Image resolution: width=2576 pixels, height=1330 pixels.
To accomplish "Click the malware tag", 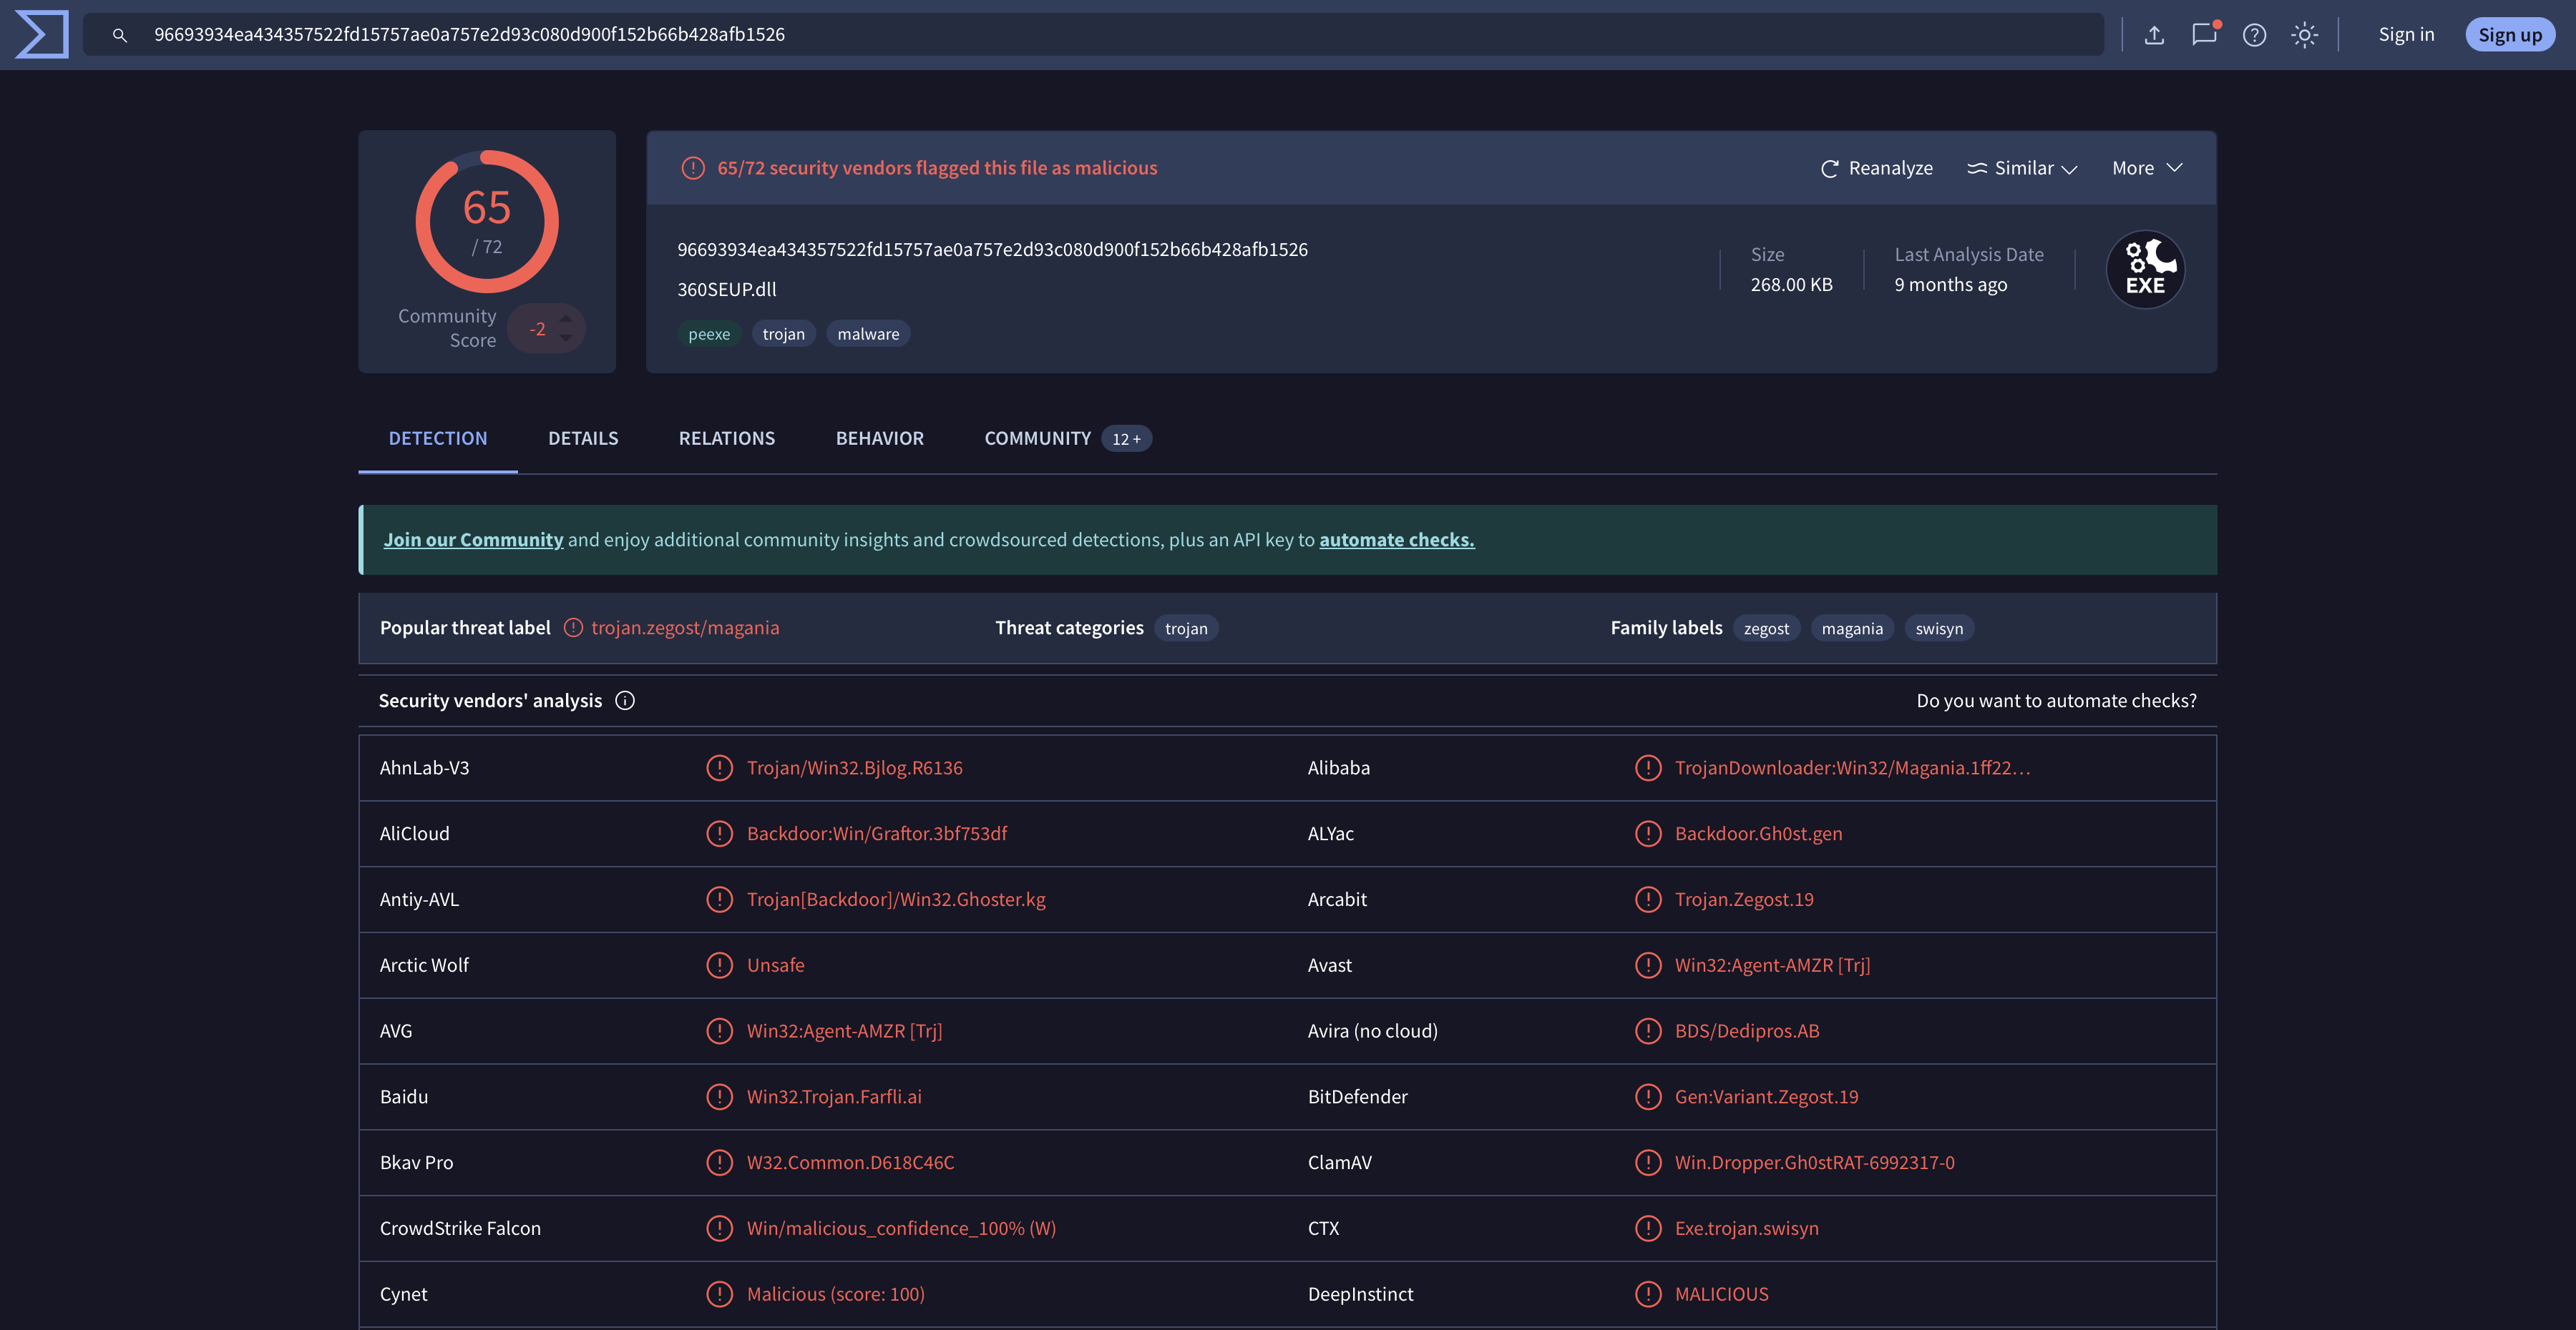I will [x=868, y=334].
